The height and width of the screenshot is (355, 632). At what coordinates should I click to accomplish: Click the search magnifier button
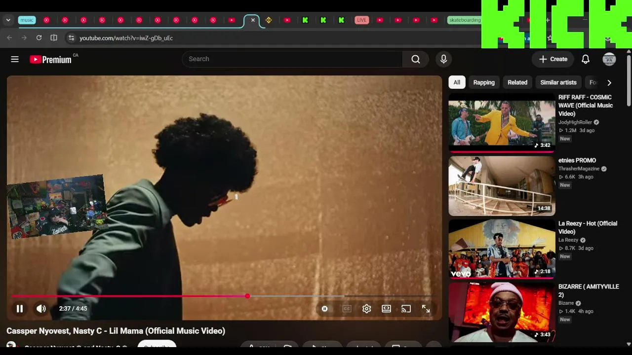416,59
